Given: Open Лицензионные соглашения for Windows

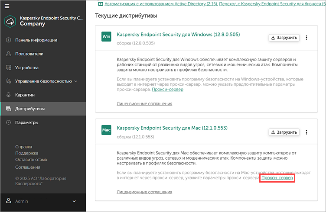Looking at the screenshot, I should [144, 103].
